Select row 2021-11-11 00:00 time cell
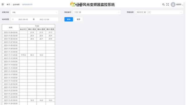Image resolution: width=186 pixels, height=105 pixels. pos(11,55)
